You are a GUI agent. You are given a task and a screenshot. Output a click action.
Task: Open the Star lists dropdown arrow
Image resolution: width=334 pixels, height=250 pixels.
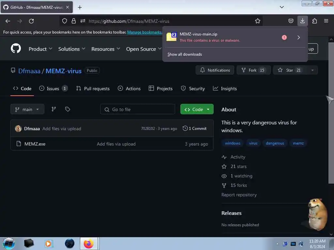pos(312,70)
